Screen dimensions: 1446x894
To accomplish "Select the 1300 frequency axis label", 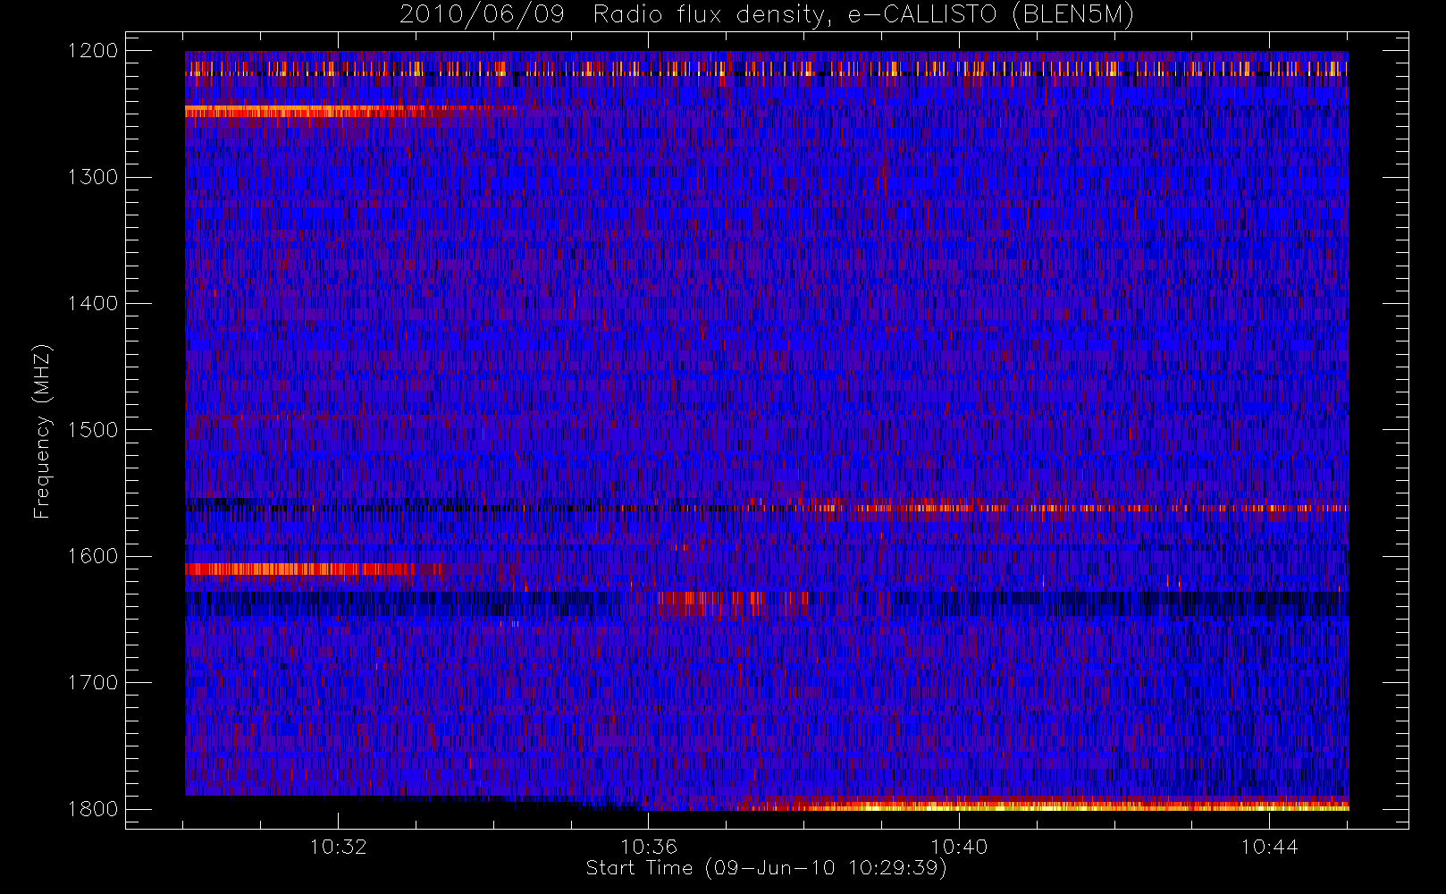I will tap(93, 177).
